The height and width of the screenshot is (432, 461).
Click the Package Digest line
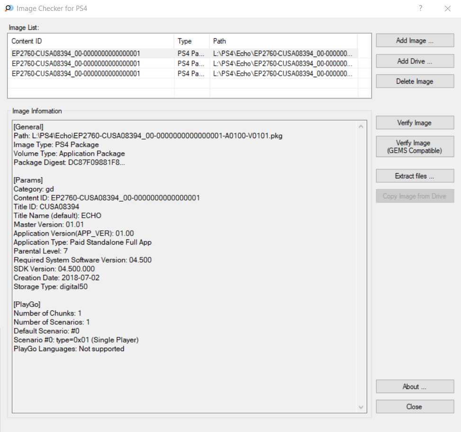(x=69, y=162)
